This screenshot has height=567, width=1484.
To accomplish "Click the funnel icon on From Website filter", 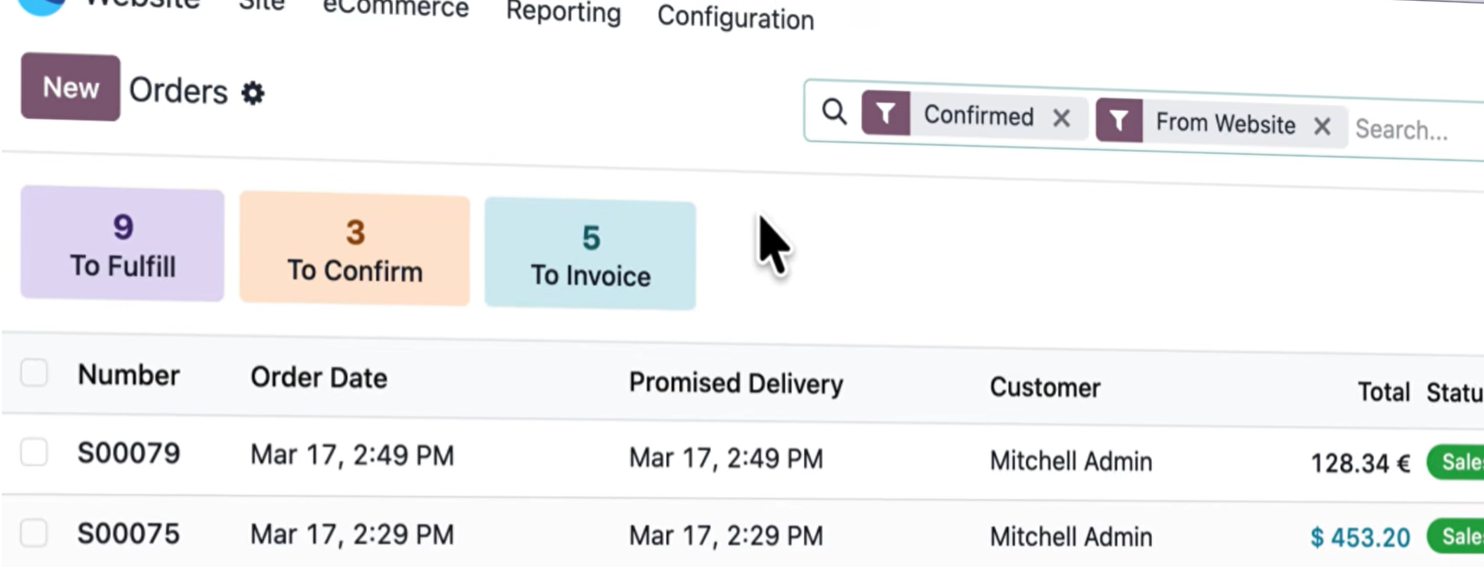I will click(x=1119, y=121).
